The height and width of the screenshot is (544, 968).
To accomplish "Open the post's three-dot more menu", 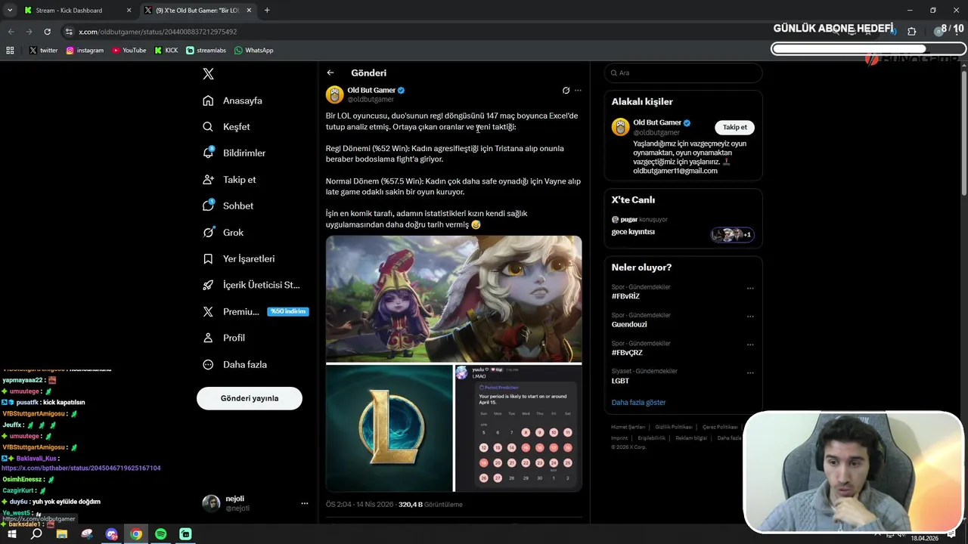I will (578, 90).
